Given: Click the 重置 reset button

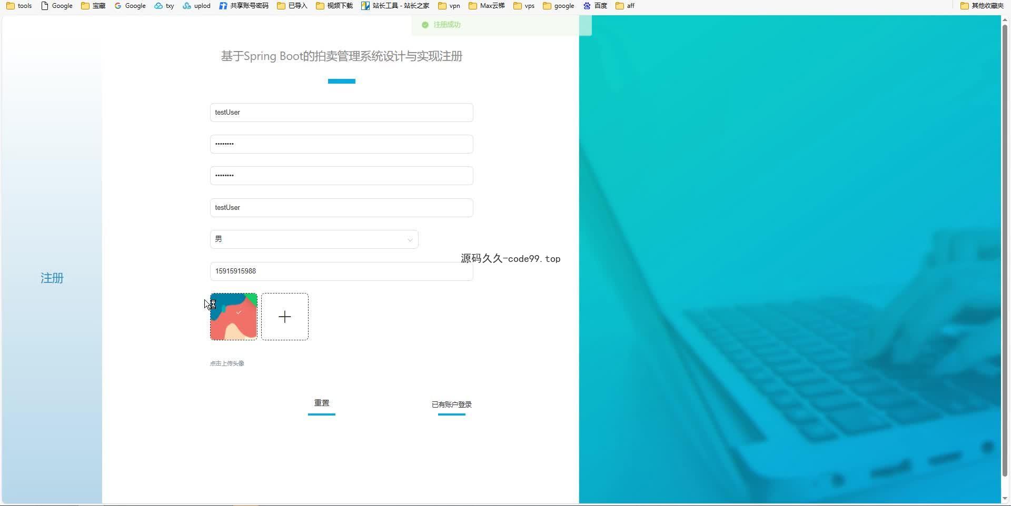Looking at the screenshot, I should point(322,403).
